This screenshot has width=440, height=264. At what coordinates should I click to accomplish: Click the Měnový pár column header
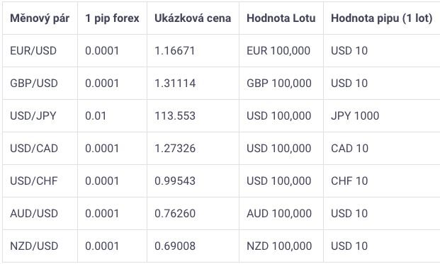coord(40,18)
